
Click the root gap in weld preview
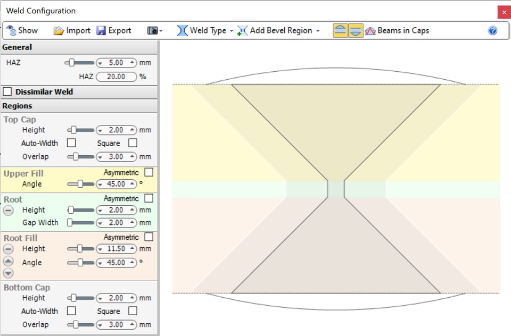[336, 189]
